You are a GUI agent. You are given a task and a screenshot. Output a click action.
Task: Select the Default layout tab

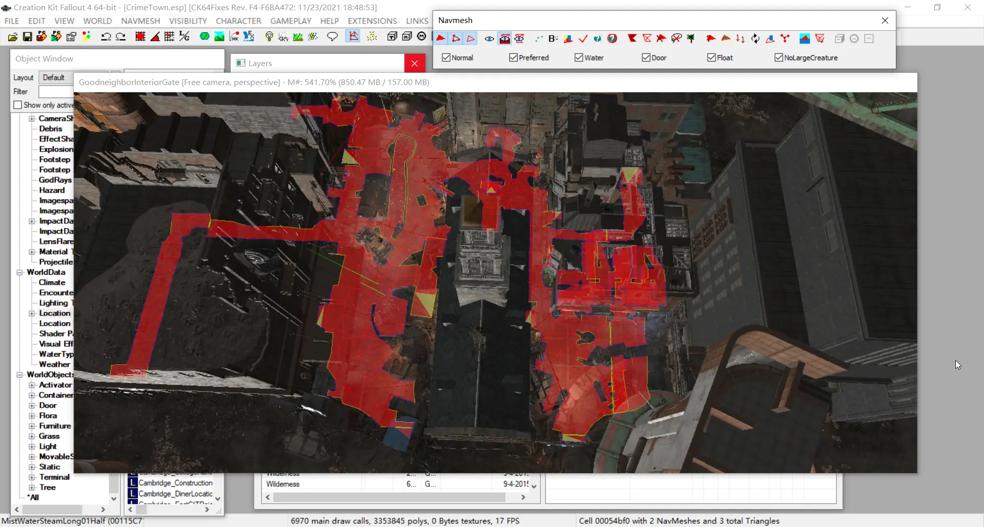pos(54,77)
